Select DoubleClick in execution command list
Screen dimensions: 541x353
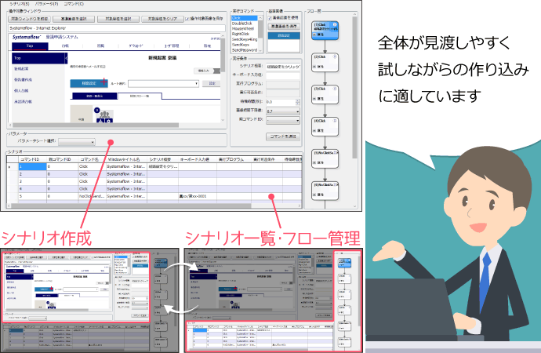pyautogui.click(x=244, y=22)
